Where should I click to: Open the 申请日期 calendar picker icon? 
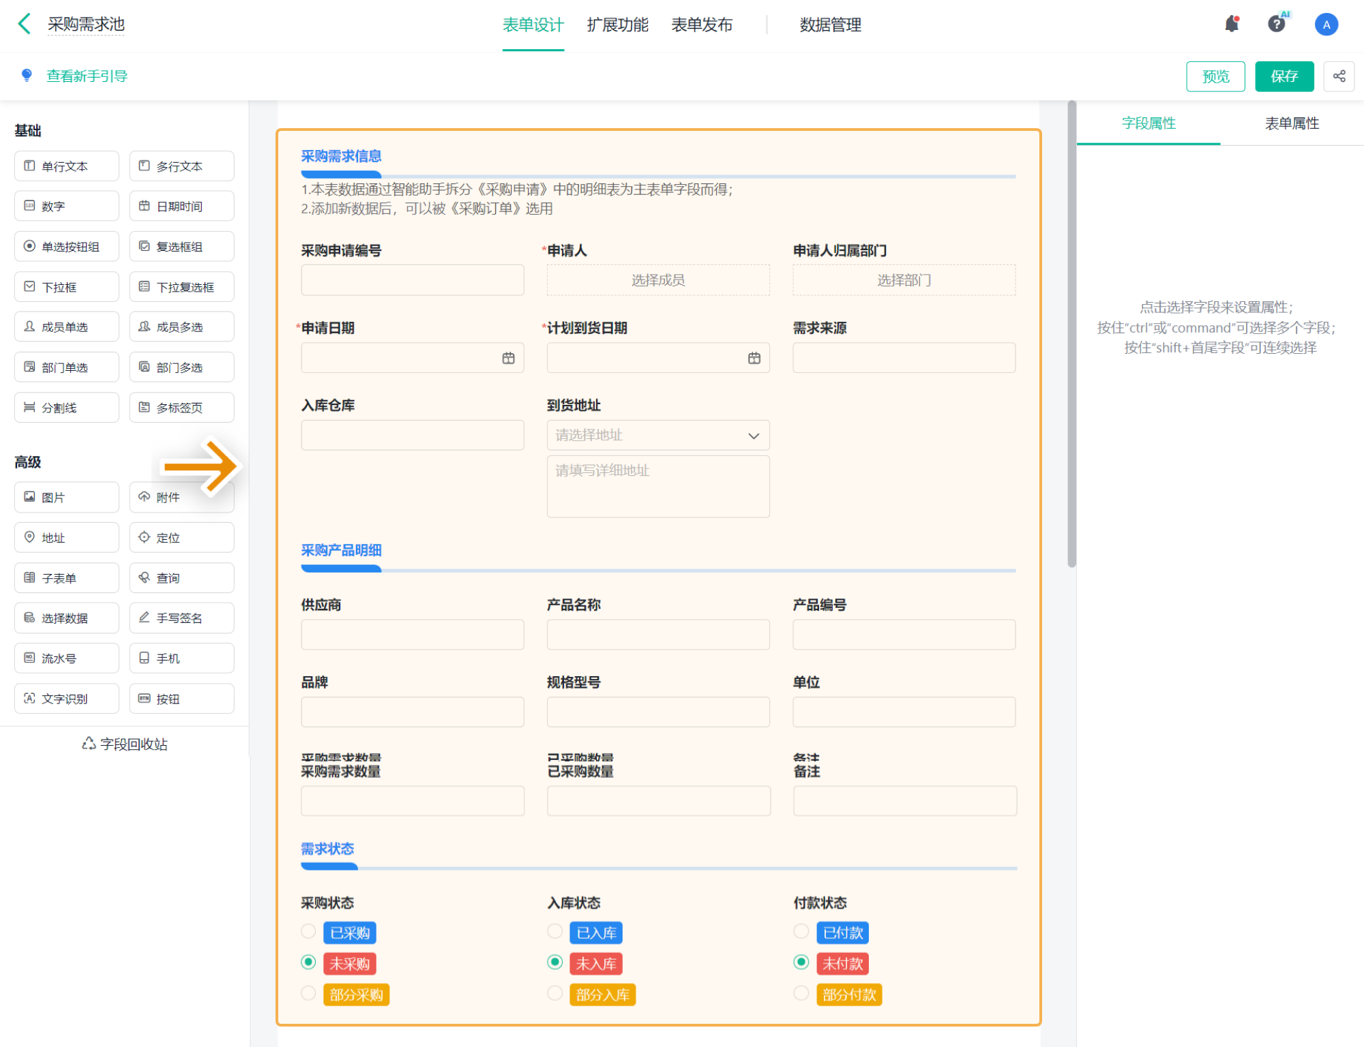[508, 358]
